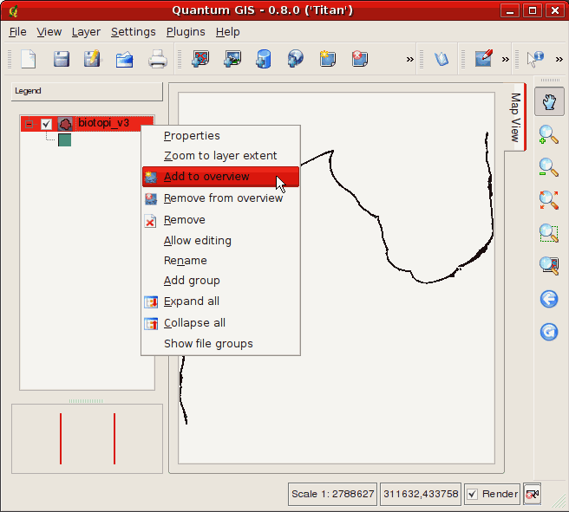Choose Zoom to layer extent
The image size is (569, 512).
click(220, 156)
